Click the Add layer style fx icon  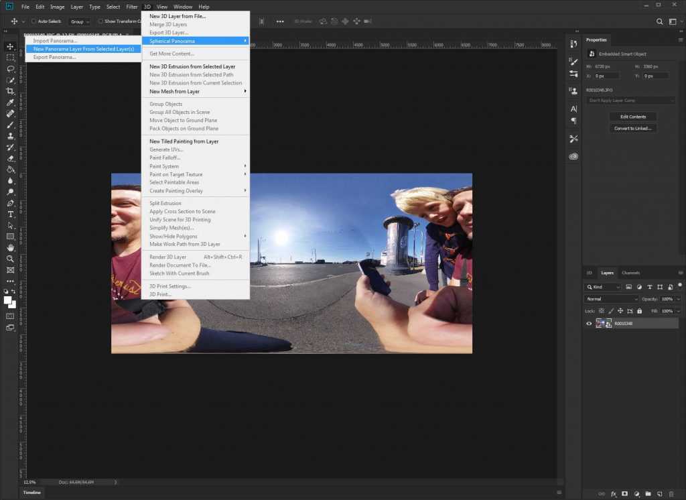pos(612,494)
